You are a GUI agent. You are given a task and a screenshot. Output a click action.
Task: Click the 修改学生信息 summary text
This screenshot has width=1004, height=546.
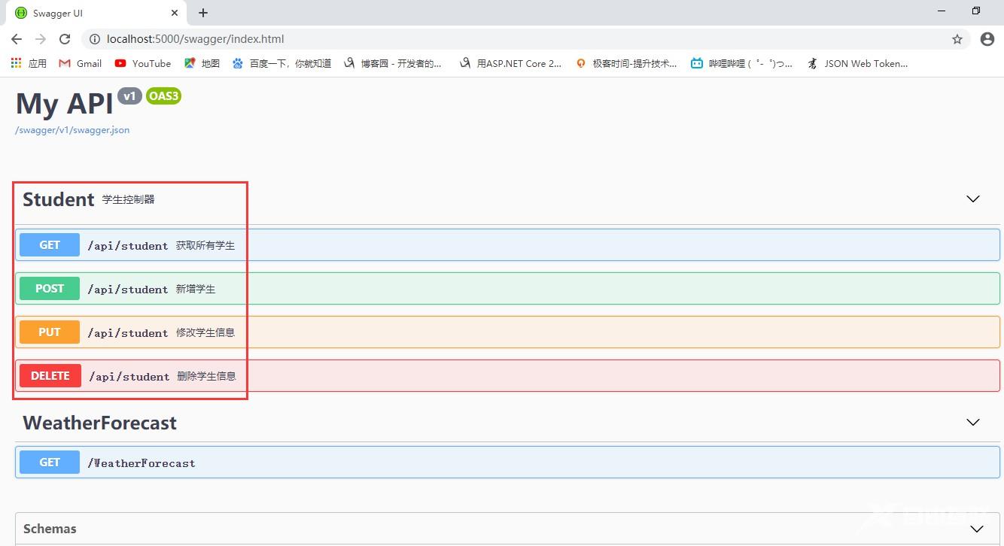coord(205,332)
